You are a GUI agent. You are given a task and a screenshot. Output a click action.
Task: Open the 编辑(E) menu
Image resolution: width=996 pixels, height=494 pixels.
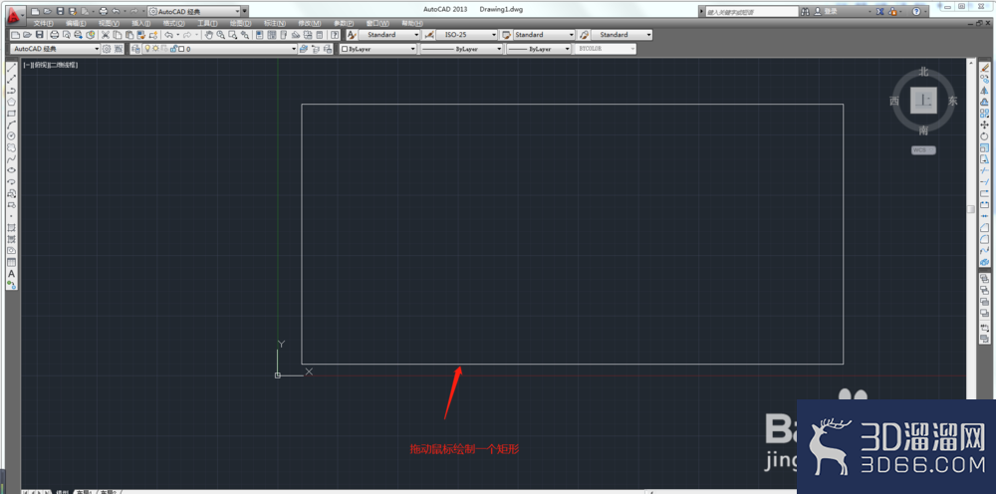coord(77,24)
